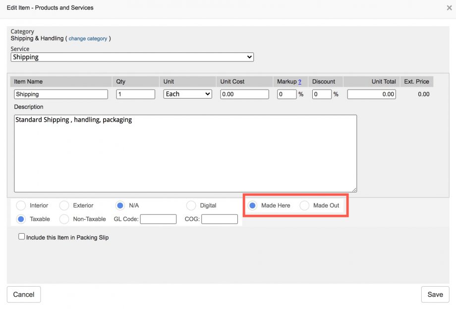Select Shipping from the Service combo box
456x309 pixels.
click(131, 57)
